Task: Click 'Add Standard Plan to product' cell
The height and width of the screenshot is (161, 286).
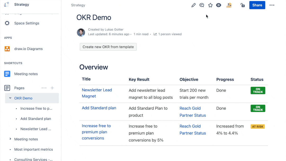Action: point(148,112)
